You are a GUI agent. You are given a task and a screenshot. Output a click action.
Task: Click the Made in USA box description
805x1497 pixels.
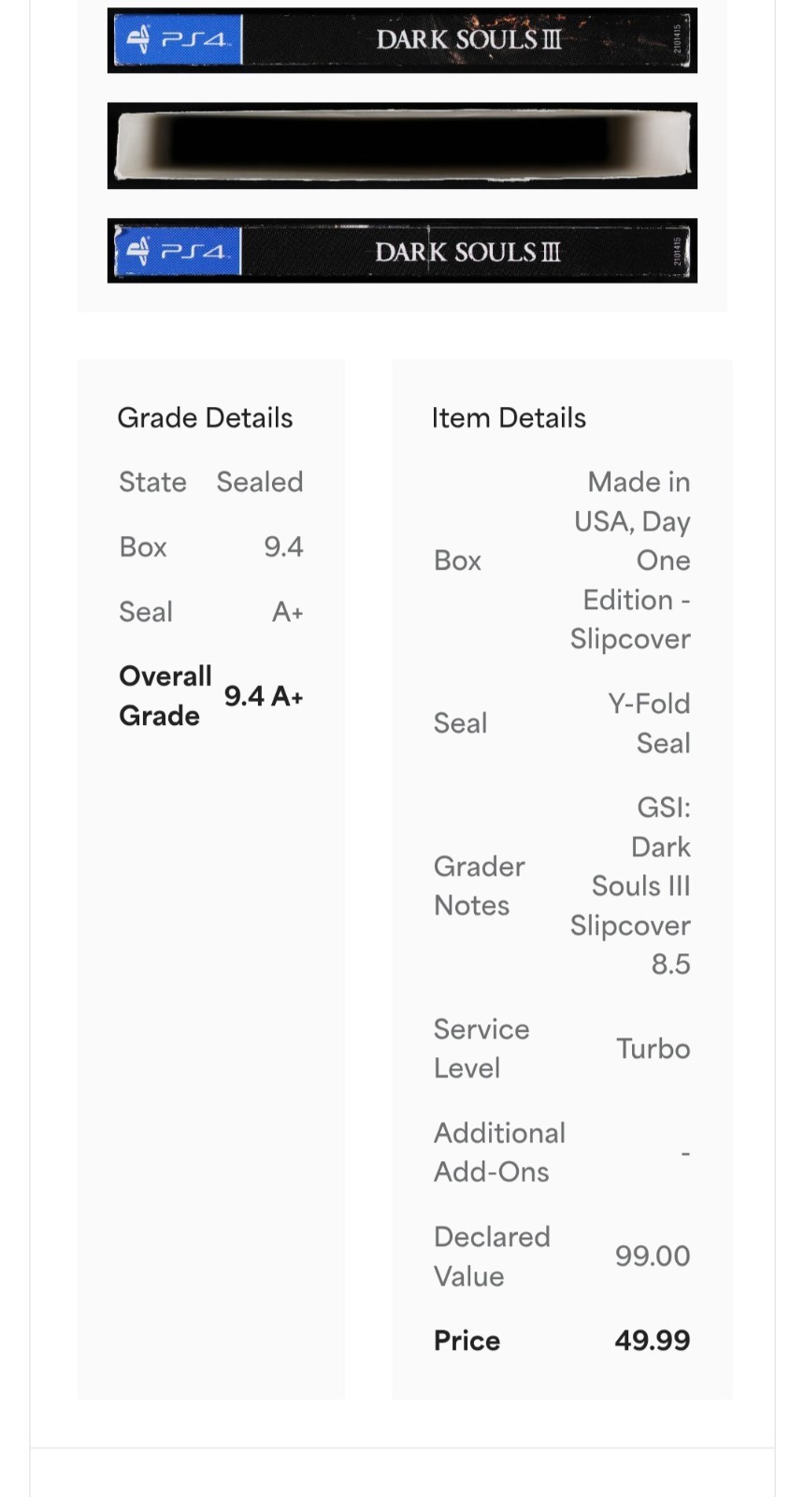point(631,560)
